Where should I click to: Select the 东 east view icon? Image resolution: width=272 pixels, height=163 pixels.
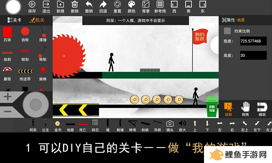coord(203,4)
